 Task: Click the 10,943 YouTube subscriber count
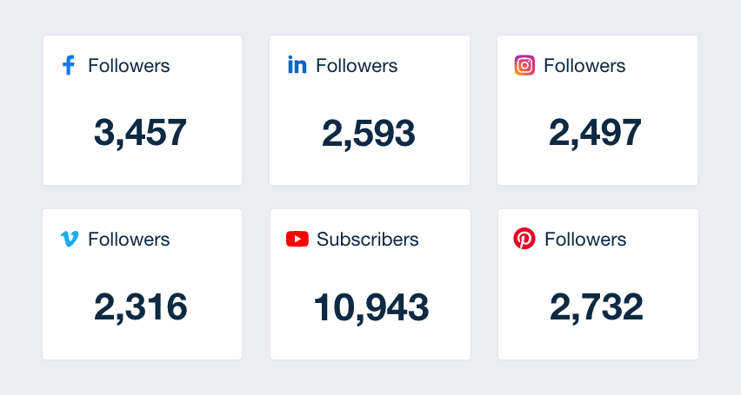click(371, 307)
